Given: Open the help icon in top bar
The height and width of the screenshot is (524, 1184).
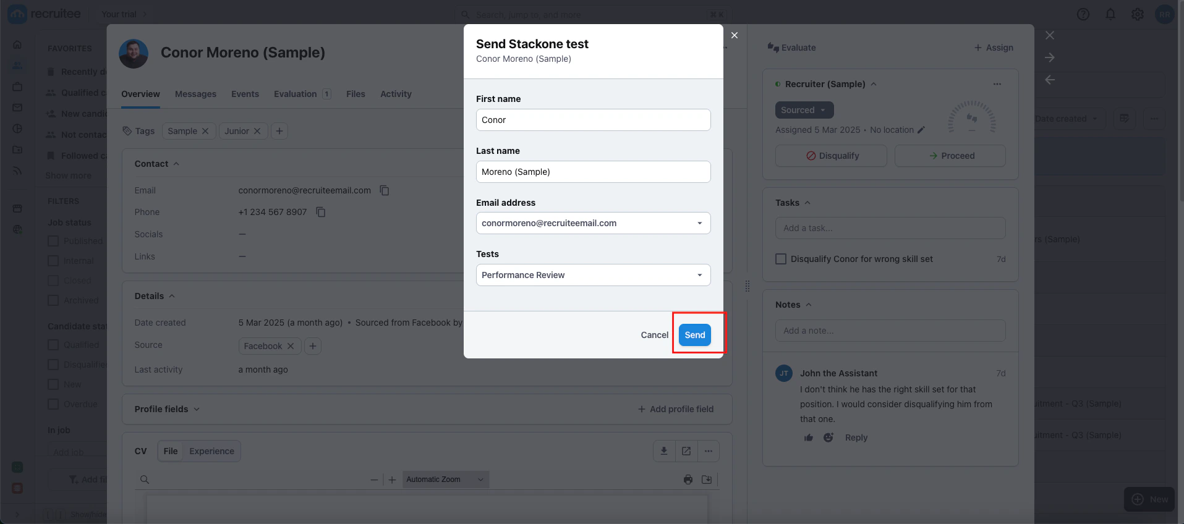Looking at the screenshot, I should (1083, 14).
